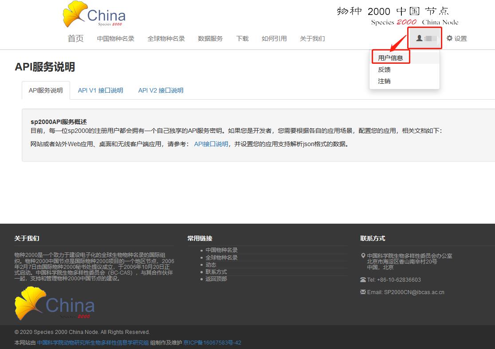The height and width of the screenshot is (349, 495).
Task: Select the API服务说明 tab
Action: coord(46,90)
